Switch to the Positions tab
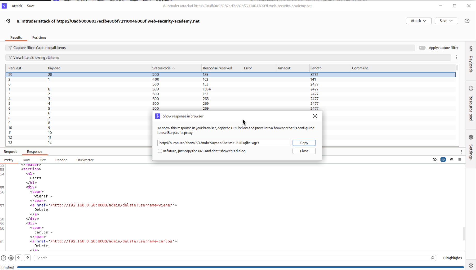The width and height of the screenshot is (476, 270). 39,37
